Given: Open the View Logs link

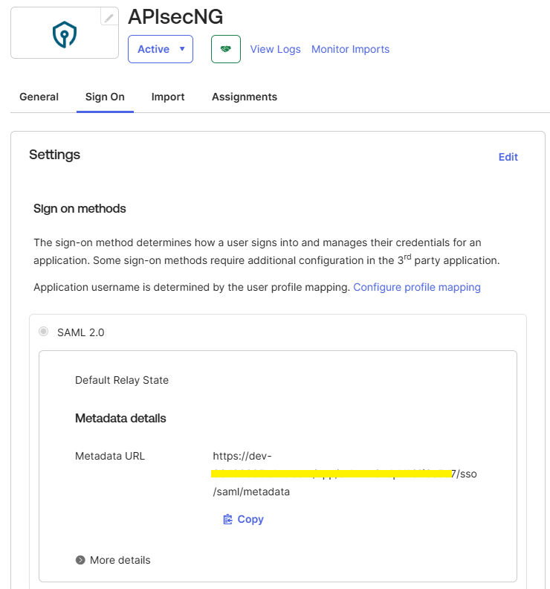Looking at the screenshot, I should click(x=275, y=49).
